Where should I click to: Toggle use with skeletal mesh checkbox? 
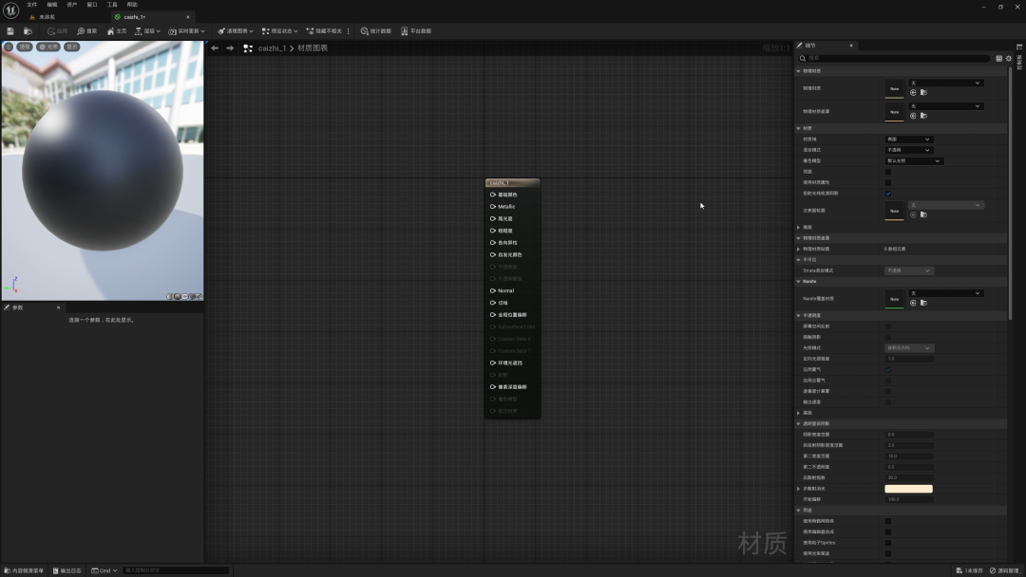(888, 521)
